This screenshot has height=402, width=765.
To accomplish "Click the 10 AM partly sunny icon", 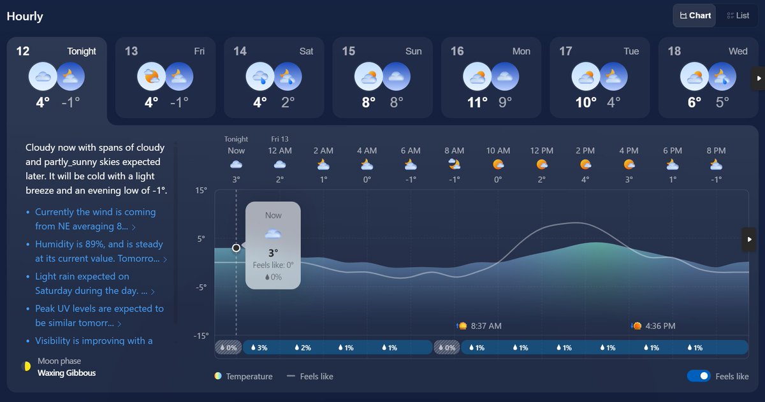I will (498, 164).
